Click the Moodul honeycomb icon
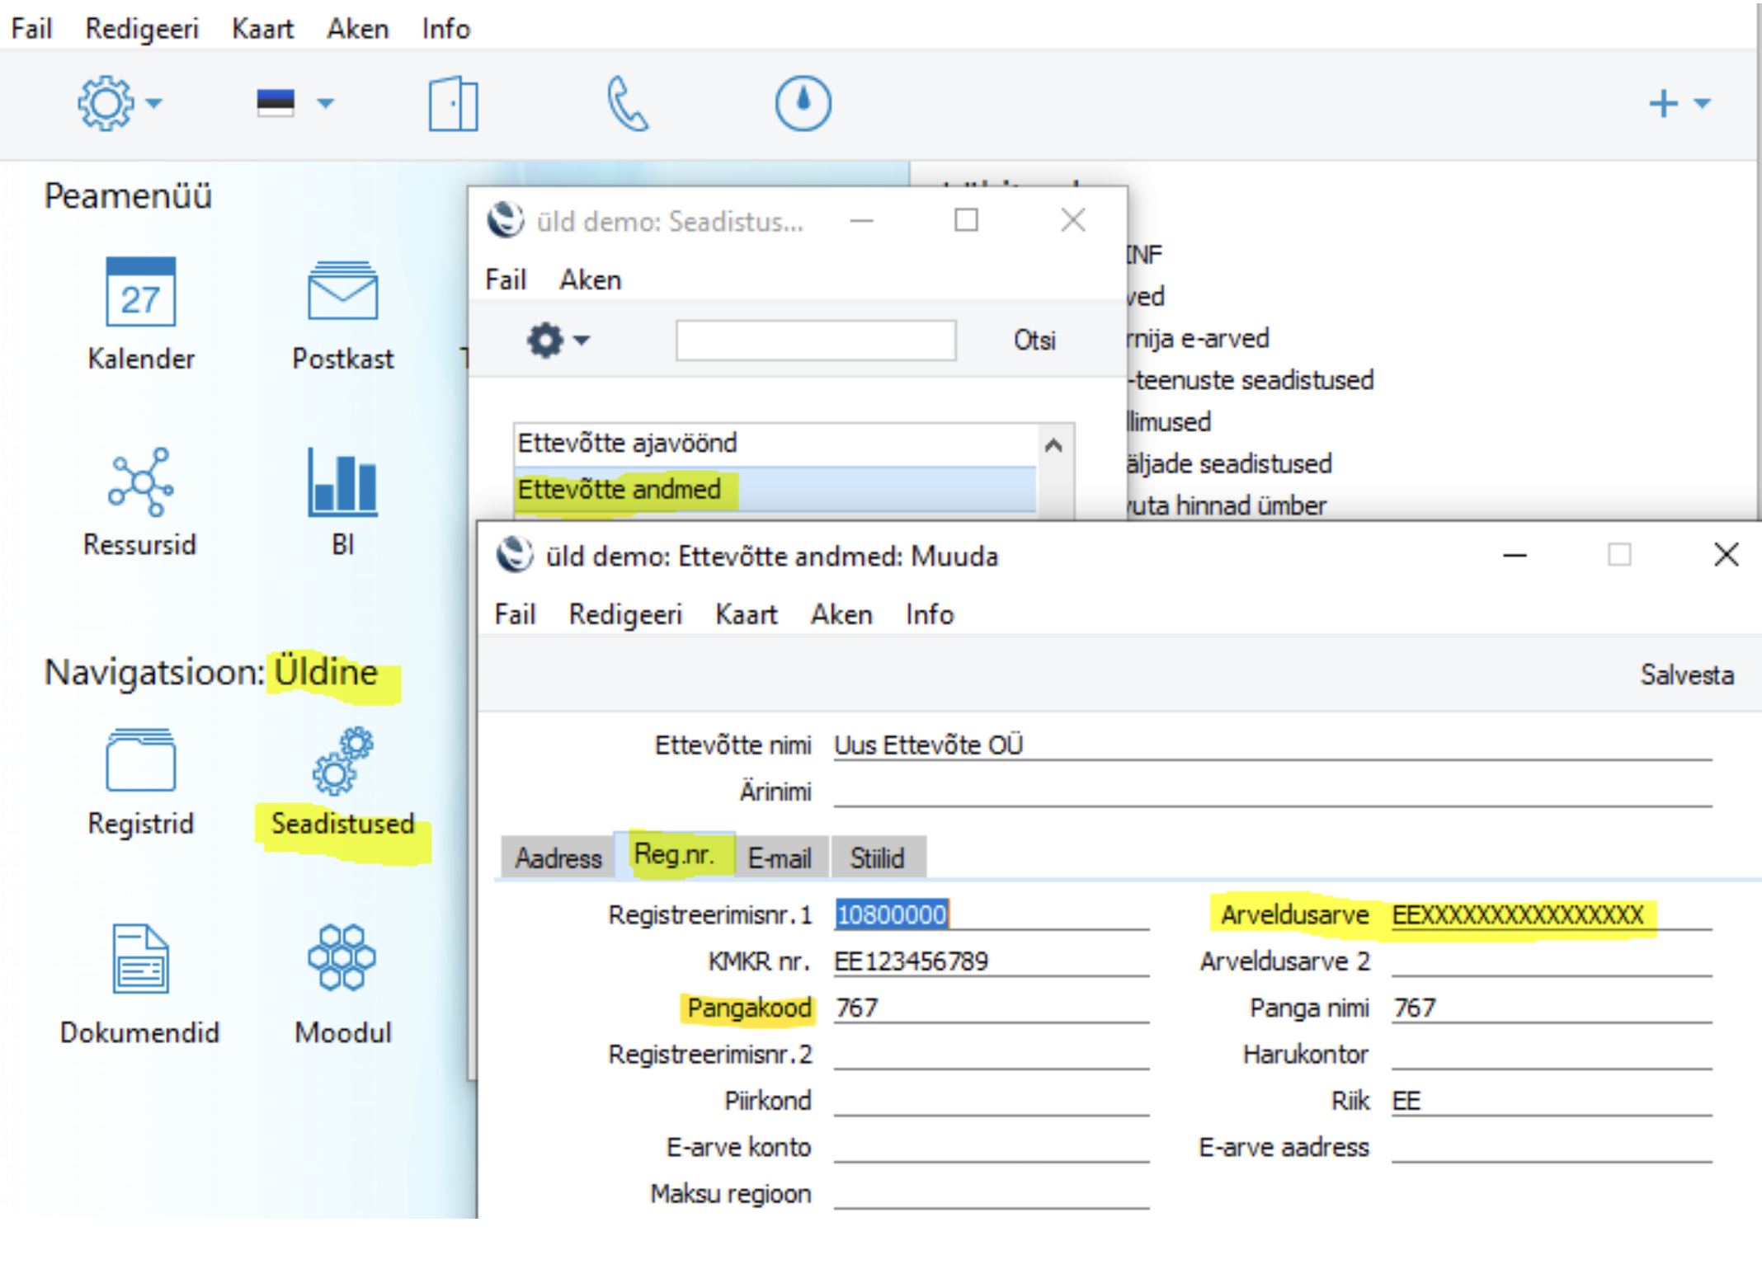The width and height of the screenshot is (1762, 1283). 342,956
